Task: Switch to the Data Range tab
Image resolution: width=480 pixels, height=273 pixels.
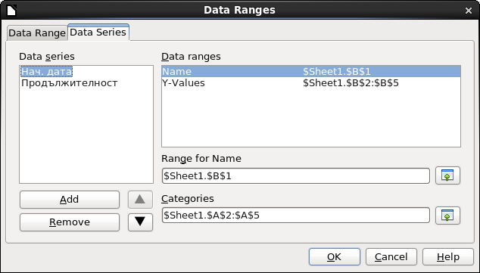Action: coord(37,33)
